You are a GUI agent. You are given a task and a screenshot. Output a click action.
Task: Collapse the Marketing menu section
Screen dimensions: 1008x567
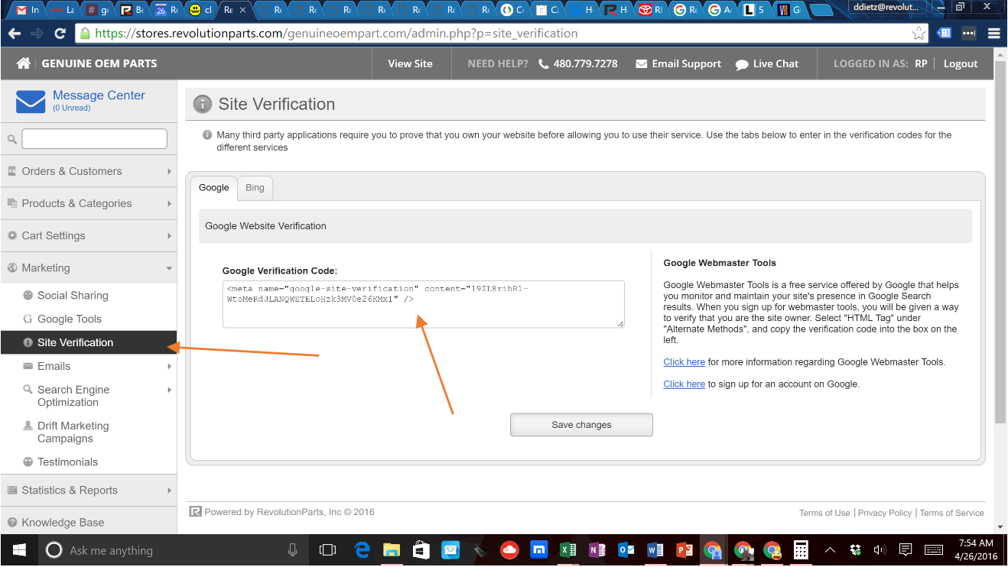point(89,267)
